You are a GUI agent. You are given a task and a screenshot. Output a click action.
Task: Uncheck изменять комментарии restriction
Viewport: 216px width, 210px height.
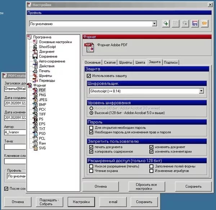[152, 151]
